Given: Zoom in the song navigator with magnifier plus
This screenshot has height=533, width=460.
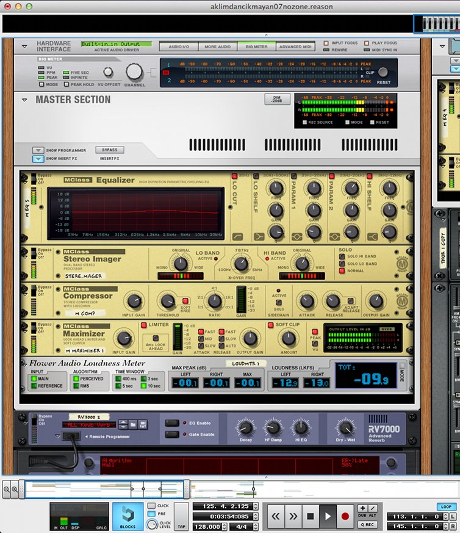Looking at the screenshot, I should tap(15, 490).
